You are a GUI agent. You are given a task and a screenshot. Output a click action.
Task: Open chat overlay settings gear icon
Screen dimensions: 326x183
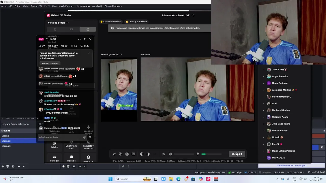click(85, 39)
